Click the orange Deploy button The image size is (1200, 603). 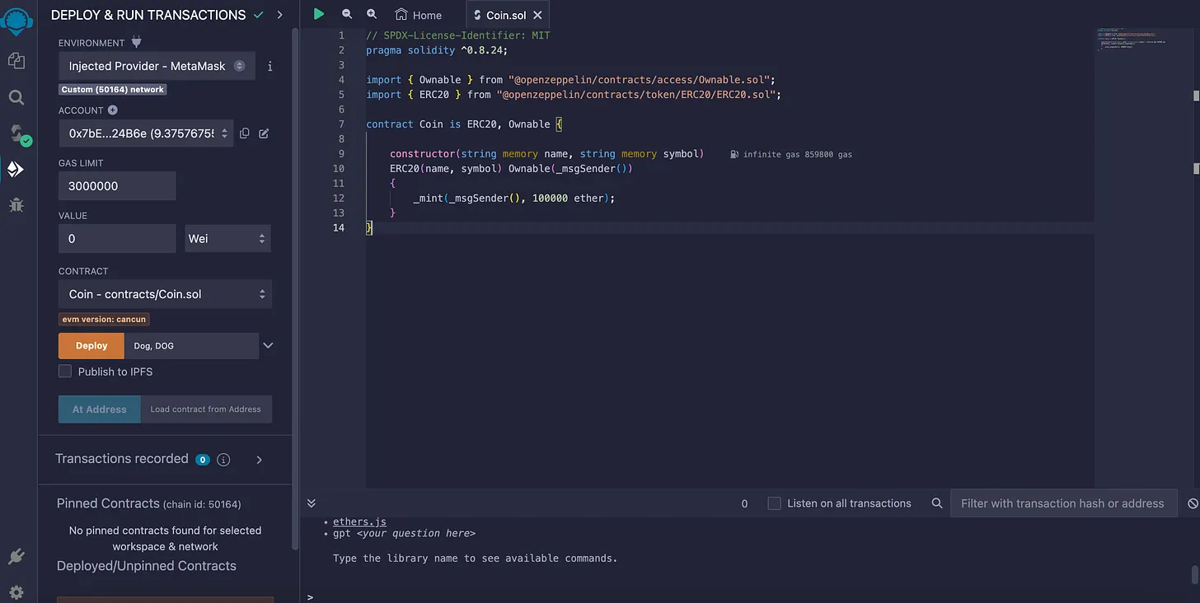(x=91, y=346)
